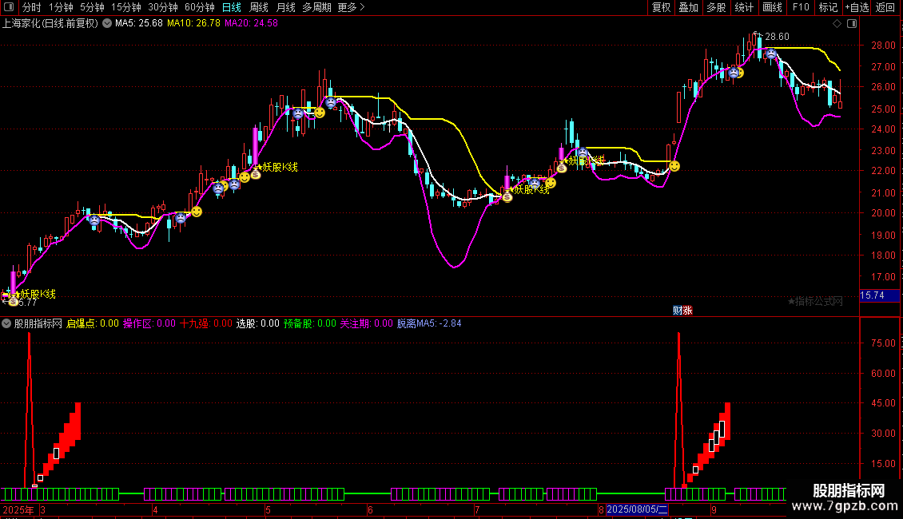Click the 2025/08/05 date marker on timeline
Viewport: 903px width, 519px height.
click(x=637, y=509)
